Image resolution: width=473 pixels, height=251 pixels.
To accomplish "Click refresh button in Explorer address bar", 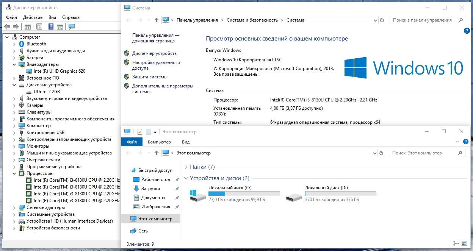I will pos(381,153).
